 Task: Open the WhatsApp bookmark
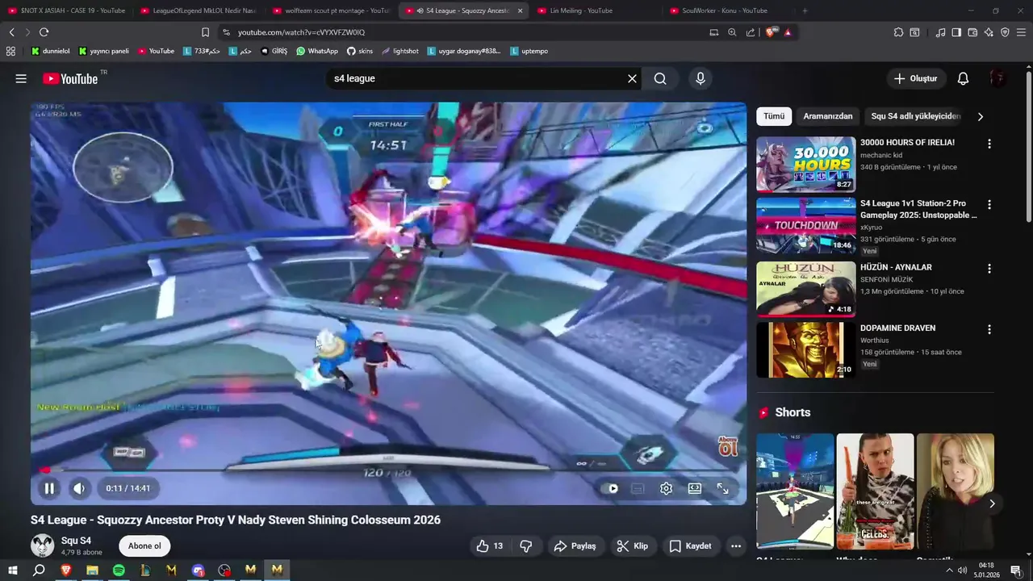[x=317, y=51]
